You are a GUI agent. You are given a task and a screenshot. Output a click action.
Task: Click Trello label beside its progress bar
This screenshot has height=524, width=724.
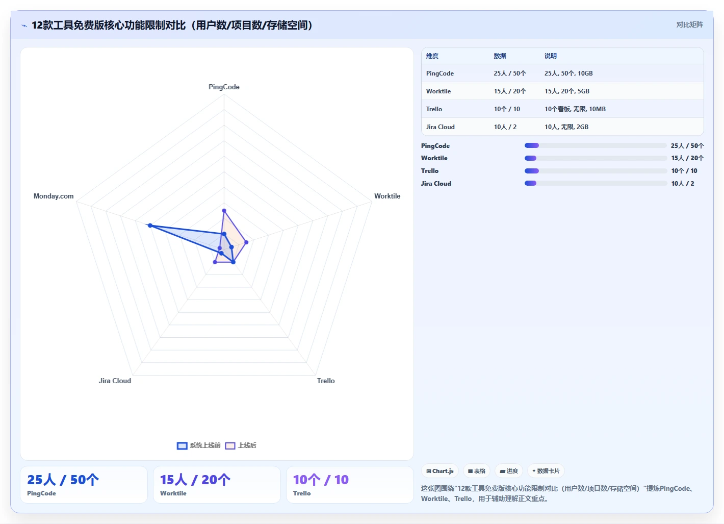point(430,171)
